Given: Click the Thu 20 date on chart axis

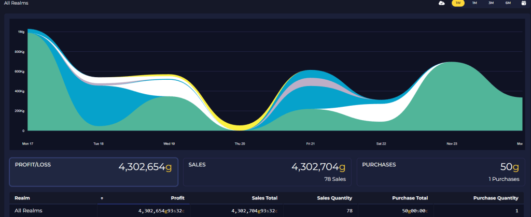Looking at the screenshot, I should coord(240,143).
